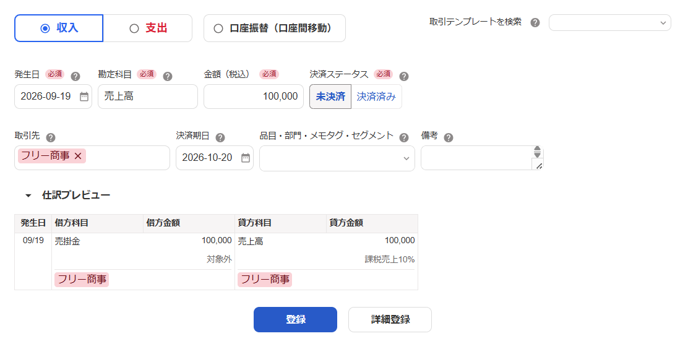Click the up arrow in 備考 scrollbar
688x349 pixels.
point(538,149)
